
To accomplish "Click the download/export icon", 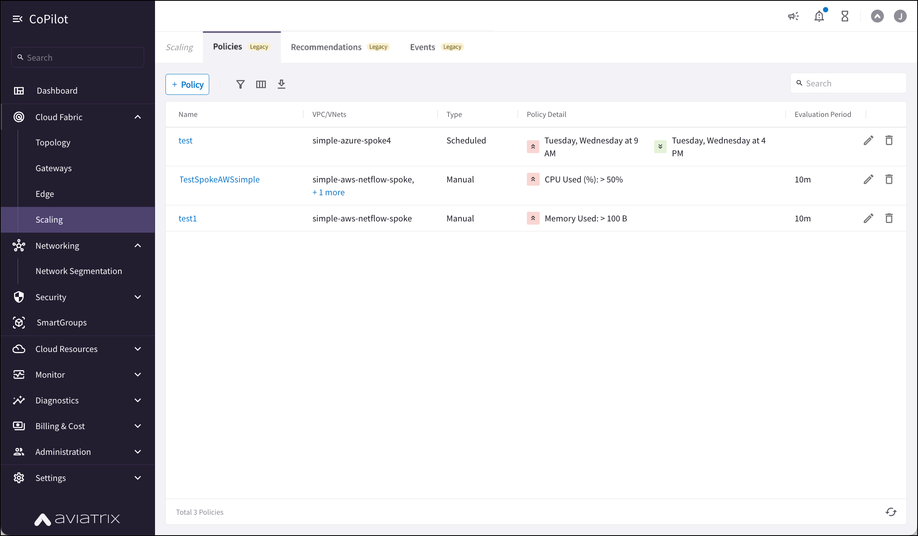I will pos(281,84).
